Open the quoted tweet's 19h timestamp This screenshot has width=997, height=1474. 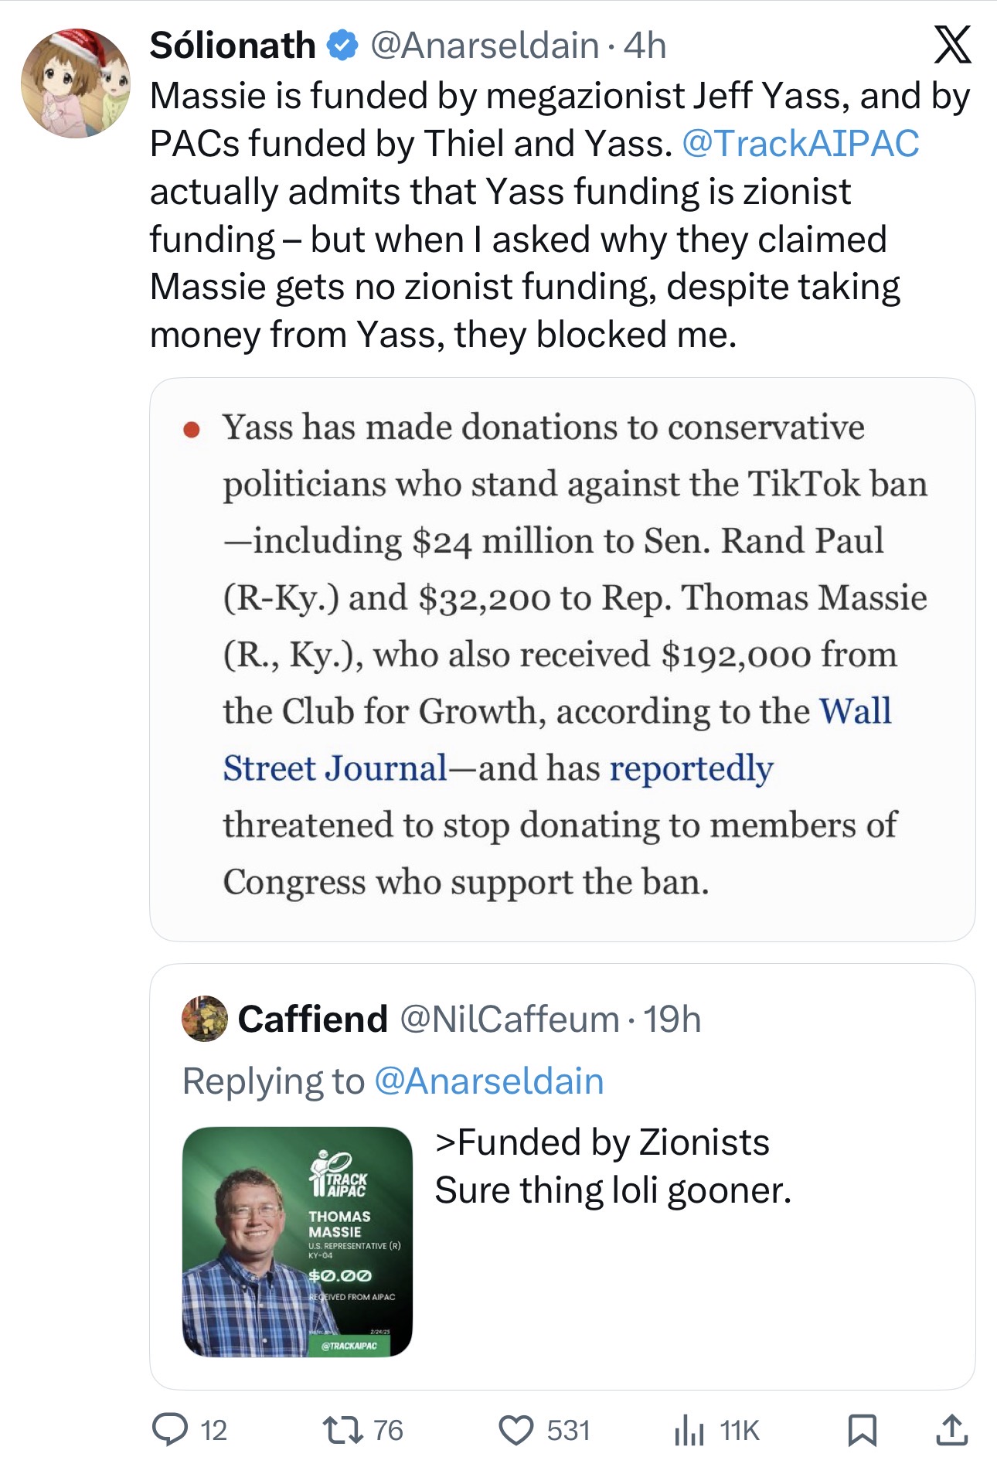672,1019
